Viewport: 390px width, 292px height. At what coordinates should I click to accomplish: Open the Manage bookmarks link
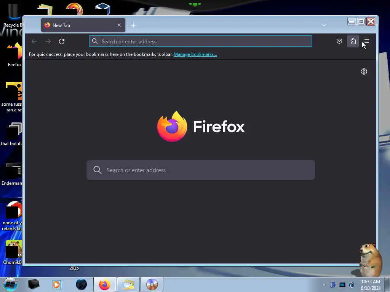coord(195,54)
